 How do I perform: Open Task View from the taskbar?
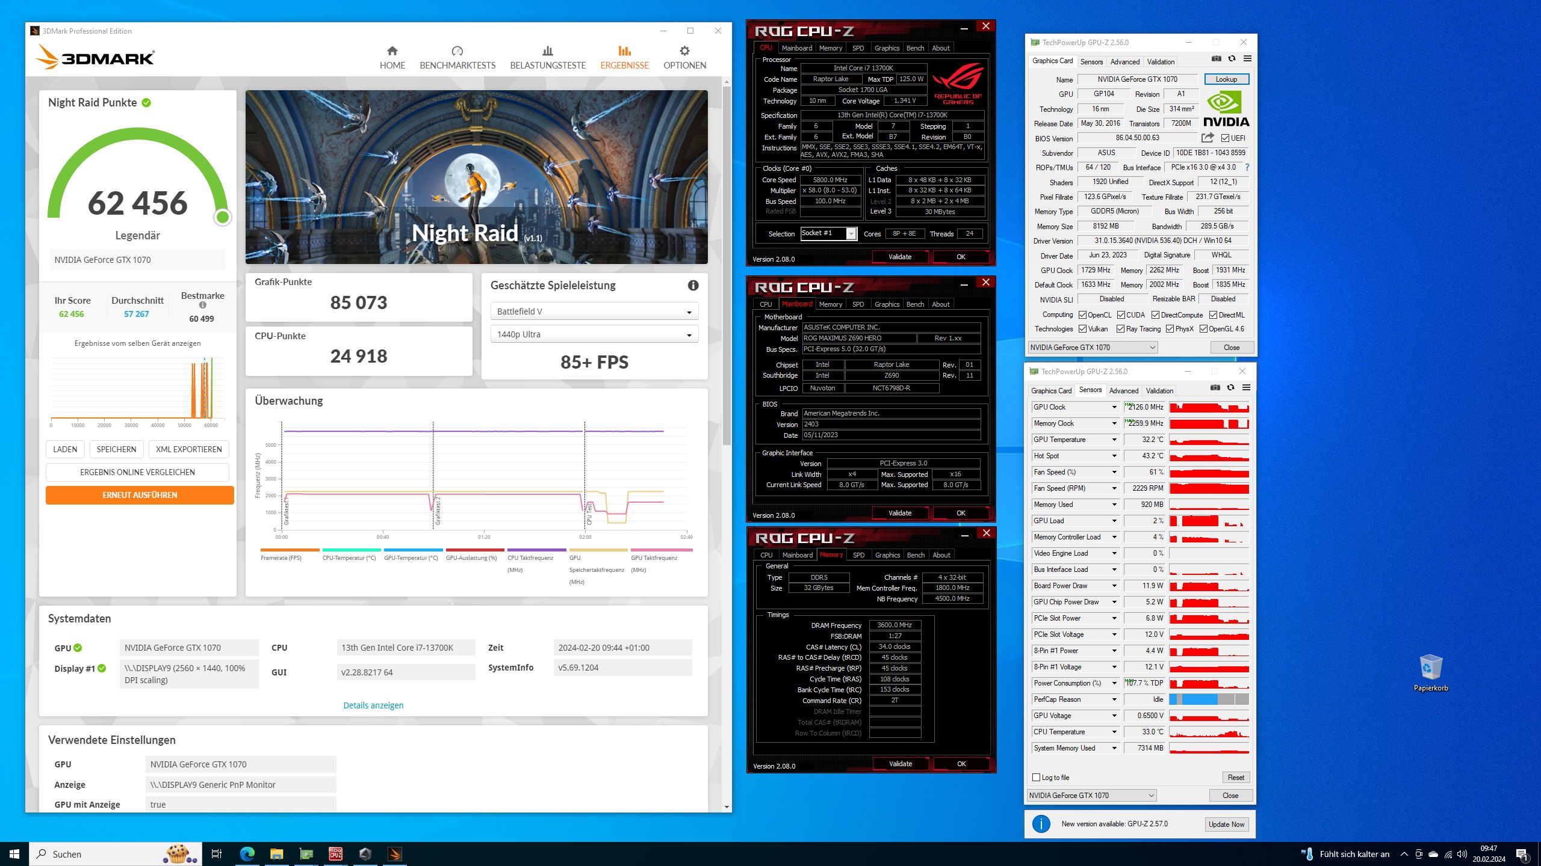pos(217,854)
